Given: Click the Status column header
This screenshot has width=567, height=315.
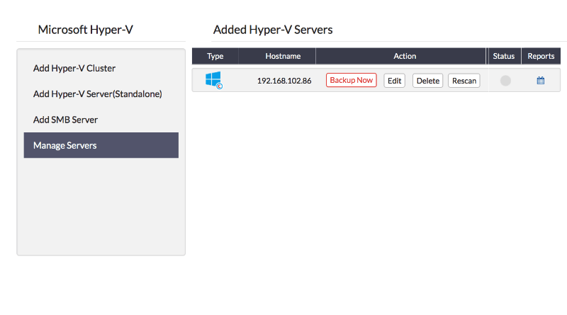Looking at the screenshot, I should click(504, 56).
